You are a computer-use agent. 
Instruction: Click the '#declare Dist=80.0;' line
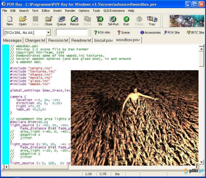click(29, 122)
